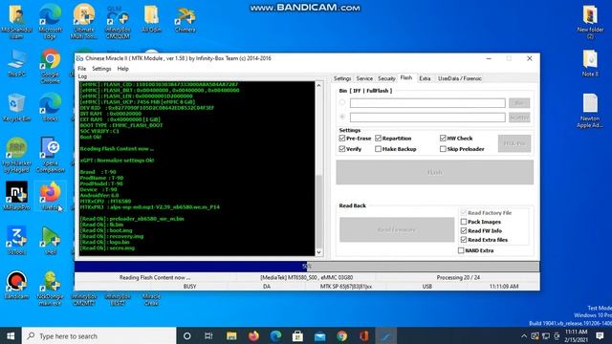Open Microsoft Store from the taskbar
Viewport: 612px width, 344px height.
pos(297,335)
